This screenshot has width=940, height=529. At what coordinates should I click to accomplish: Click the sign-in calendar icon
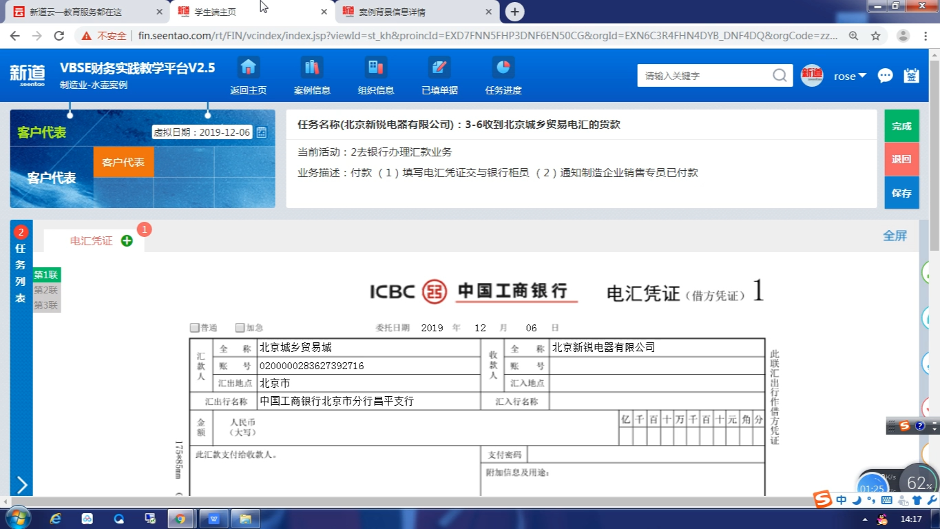912,76
